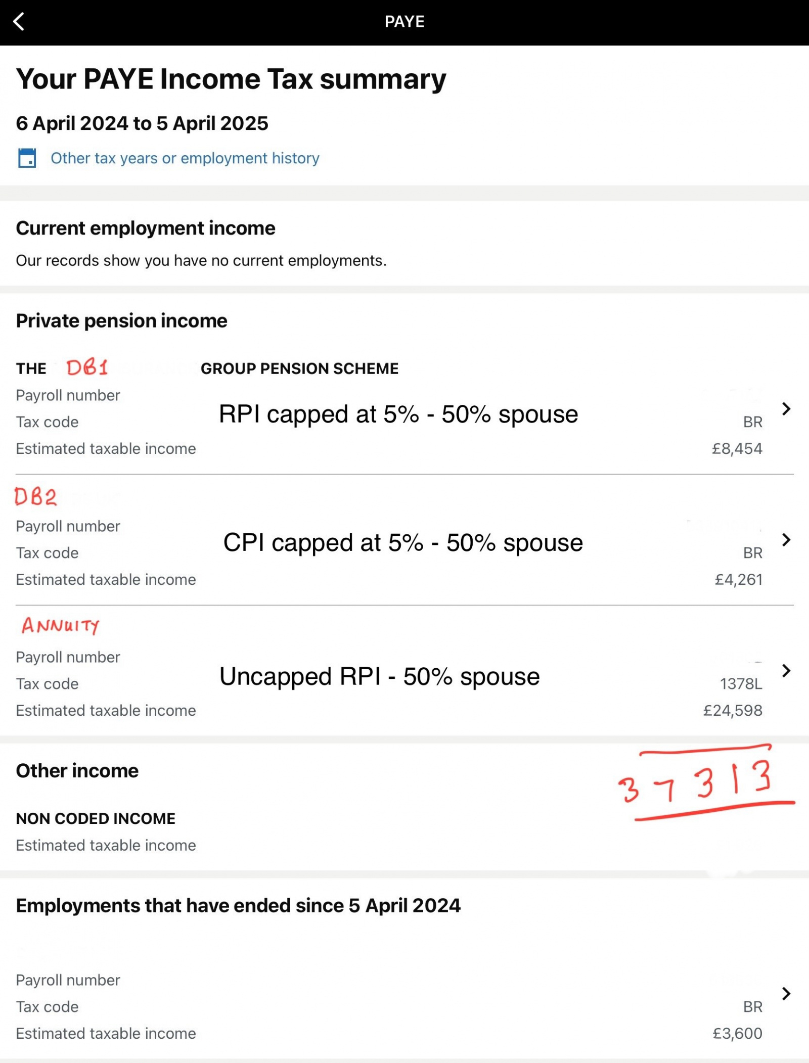Viewport: 809px width, 1063px height.
Task: Select the 1378L tax code
Action: click(x=741, y=684)
